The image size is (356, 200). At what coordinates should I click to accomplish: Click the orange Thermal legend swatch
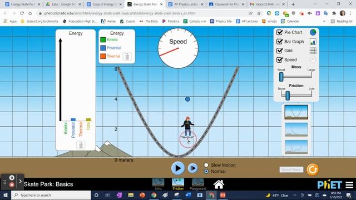pyautogui.click(x=103, y=56)
